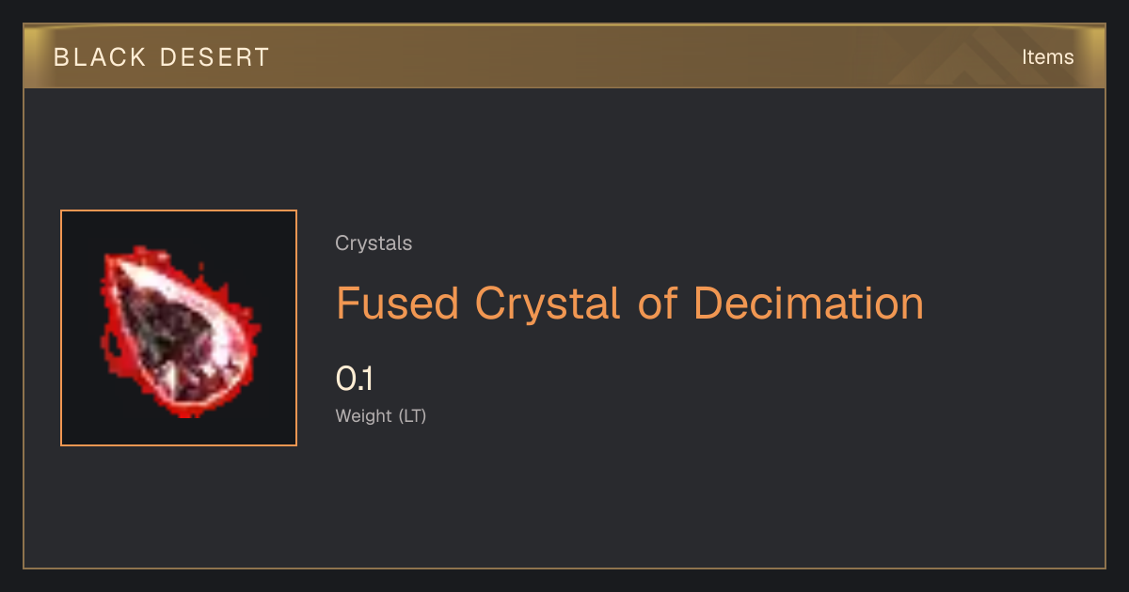Open the Items link in the header

[x=1047, y=56]
